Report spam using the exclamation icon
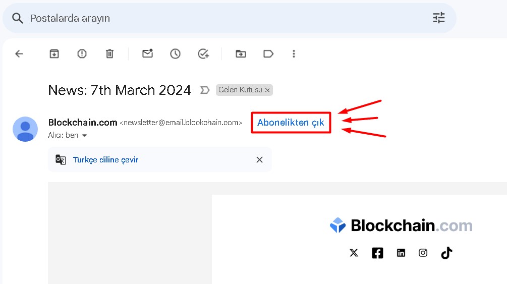Image resolution: width=507 pixels, height=284 pixels. click(x=82, y=53)
